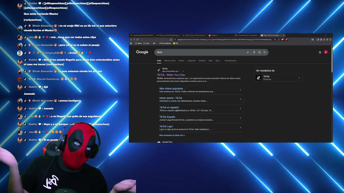Toggle the browser sidebar panel icon
The width and height of the screenshot is (344, 193).
pos(317,39)
